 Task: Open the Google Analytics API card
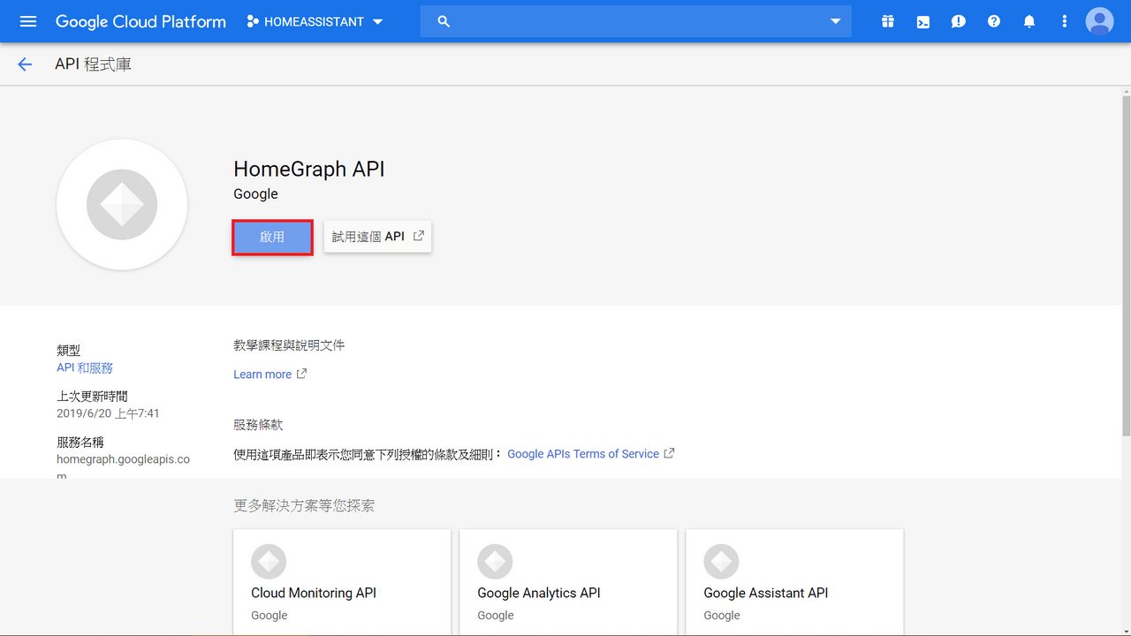tap(568, 582)
